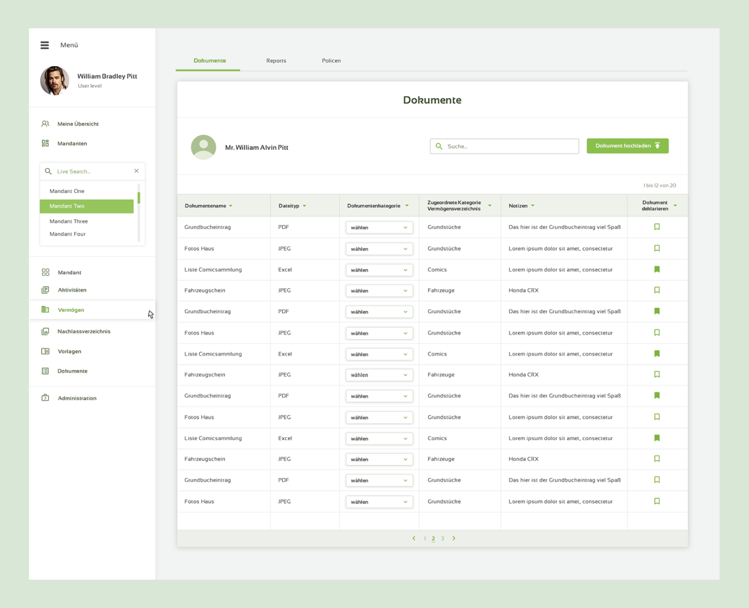Clear Live Search with the X icon
Viewport: 749px width, 608px height.
coord(136,171)
